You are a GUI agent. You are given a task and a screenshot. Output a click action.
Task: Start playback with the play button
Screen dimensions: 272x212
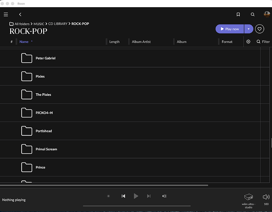[136, 196]
